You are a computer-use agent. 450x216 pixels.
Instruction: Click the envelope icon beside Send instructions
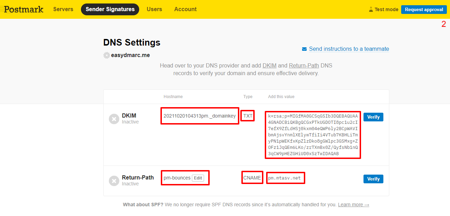click(304, 49)
